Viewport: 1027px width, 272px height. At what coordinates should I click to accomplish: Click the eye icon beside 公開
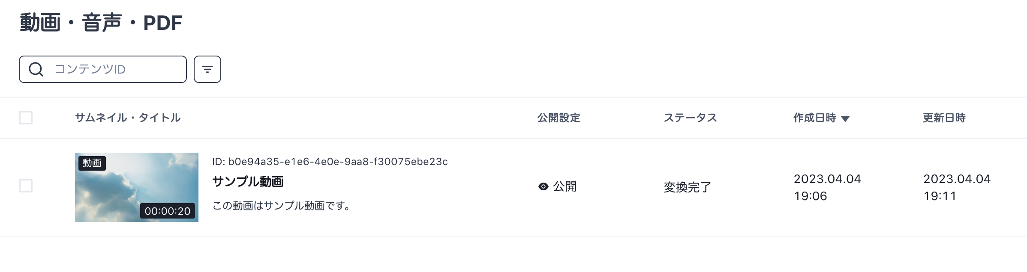pos(543,186)
